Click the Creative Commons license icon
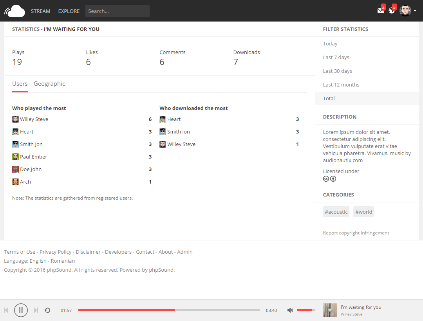This screenshot has width=423, height=321. [326, 179]
